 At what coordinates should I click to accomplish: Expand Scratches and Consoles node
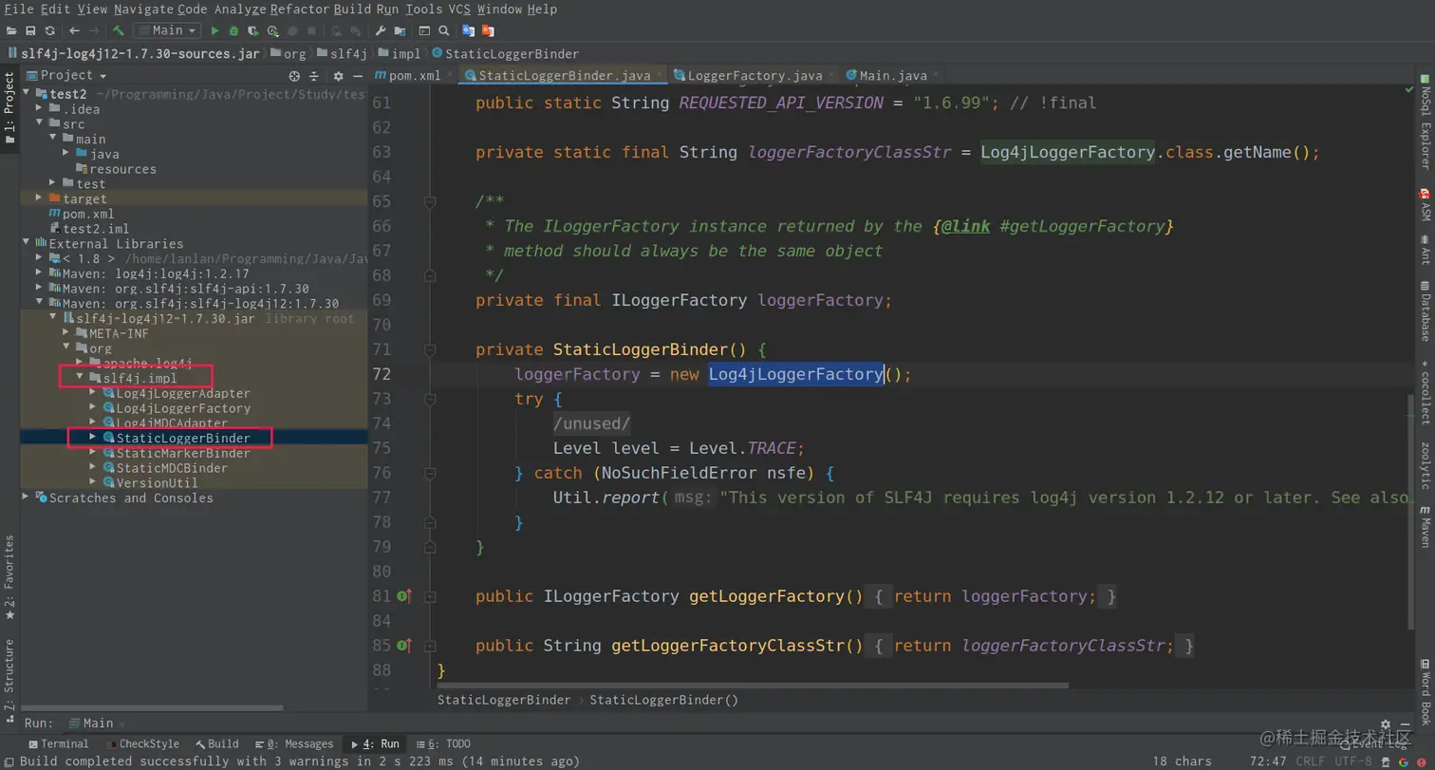point(27,498)
